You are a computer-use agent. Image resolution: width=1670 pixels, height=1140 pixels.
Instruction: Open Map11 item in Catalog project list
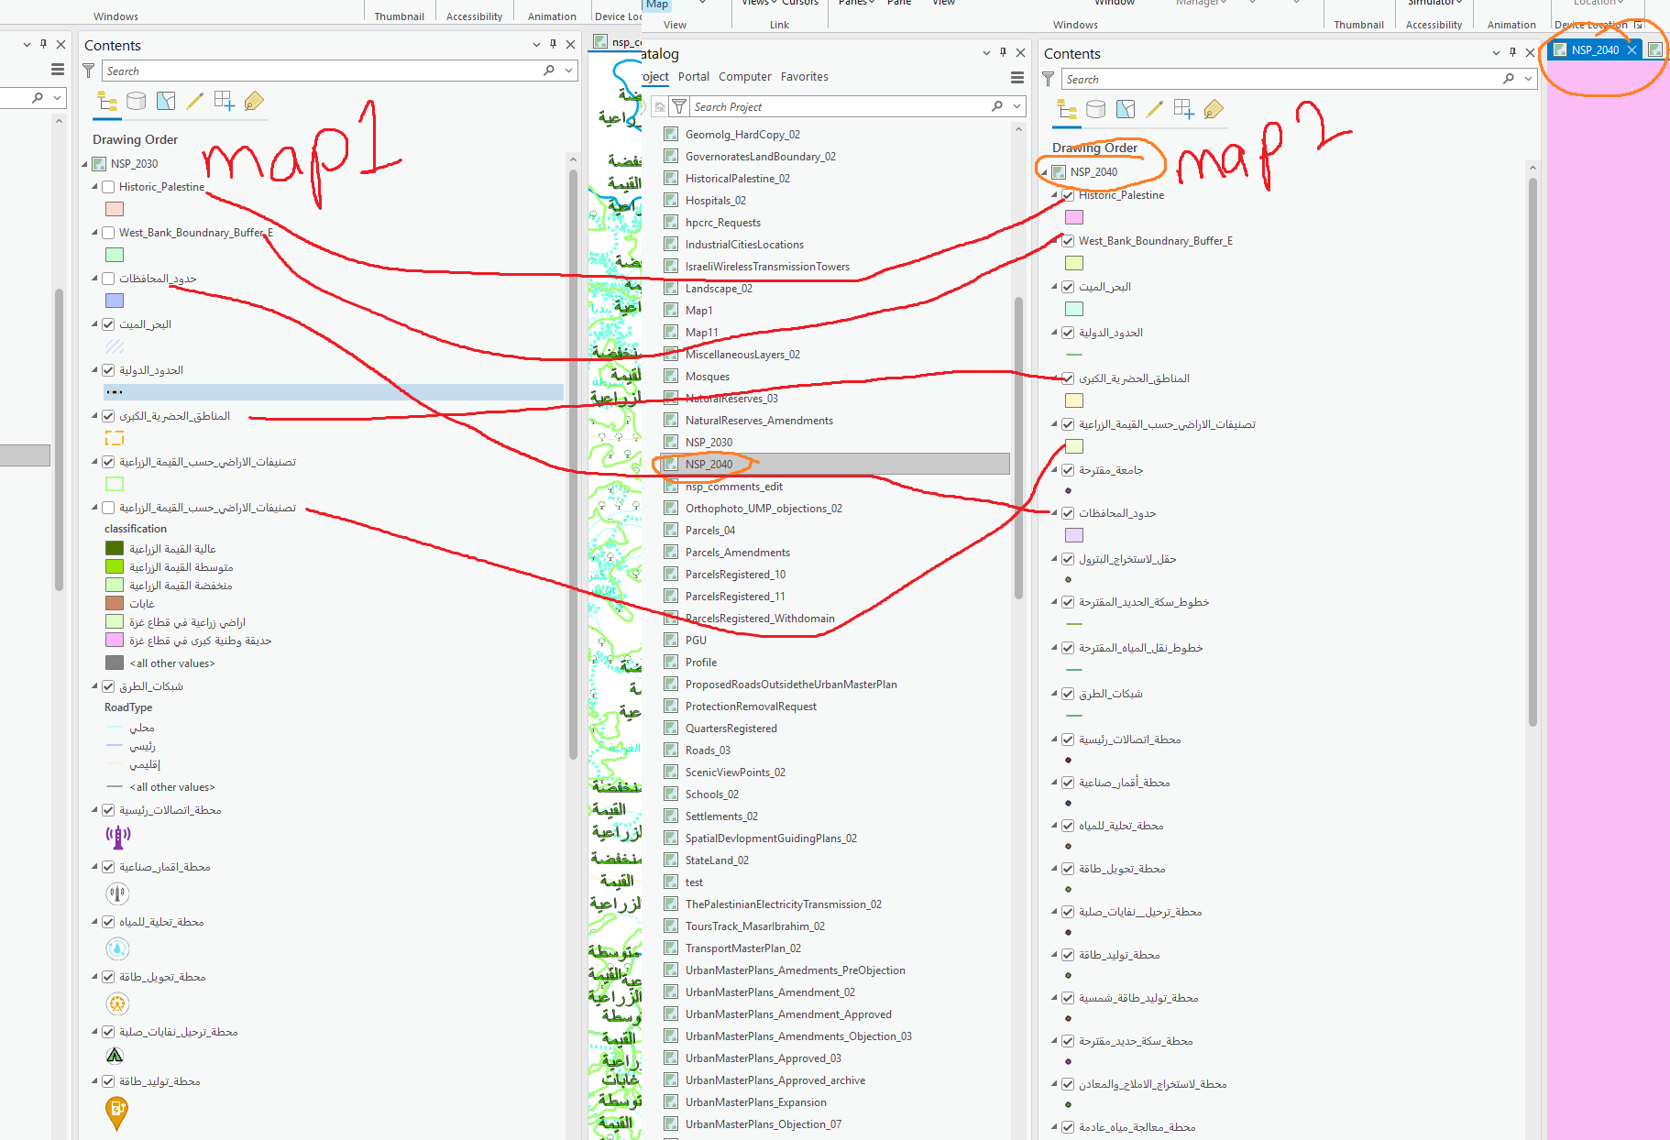(702, 333)
